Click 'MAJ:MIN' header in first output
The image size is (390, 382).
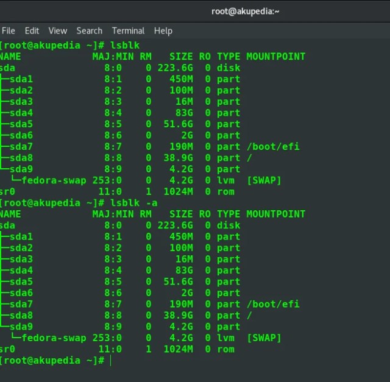113,57
